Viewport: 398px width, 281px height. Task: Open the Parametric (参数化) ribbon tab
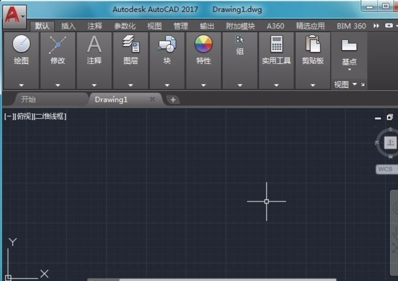click(x=125, y=26)
